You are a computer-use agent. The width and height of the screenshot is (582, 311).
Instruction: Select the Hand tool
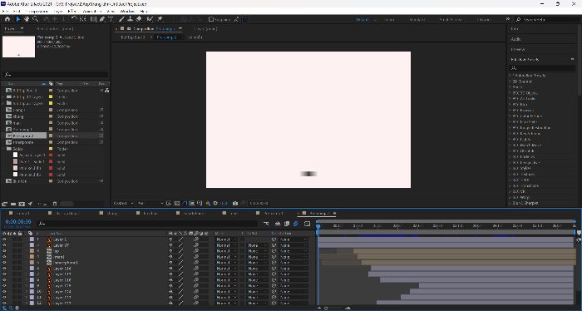27,19
